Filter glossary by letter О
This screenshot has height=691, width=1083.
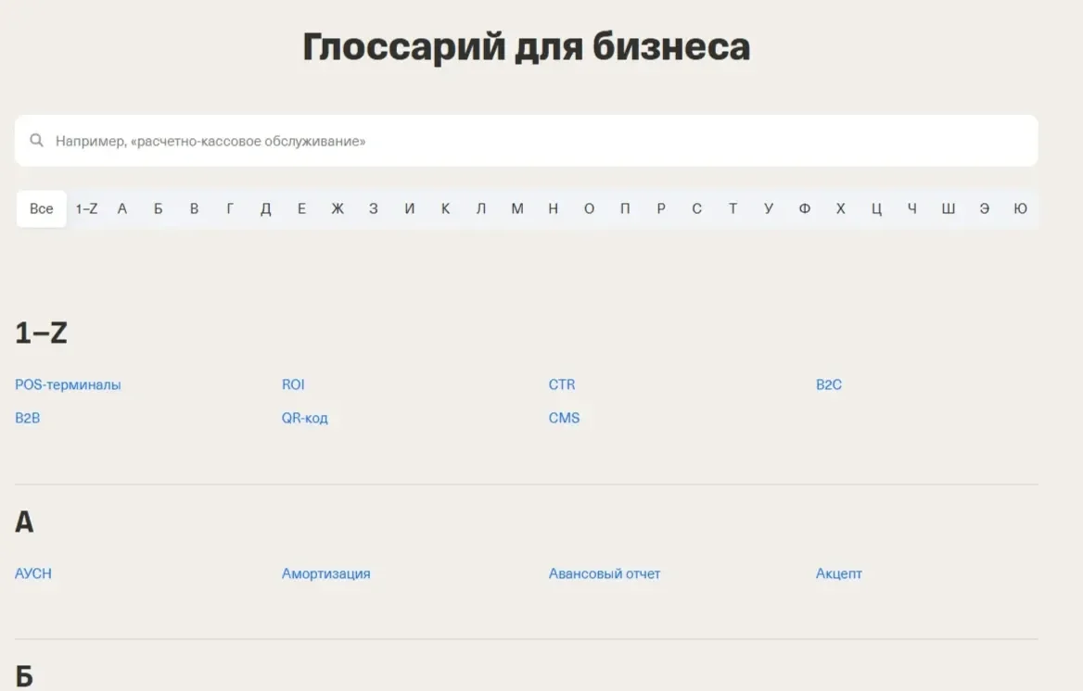(x=589, y=208)
